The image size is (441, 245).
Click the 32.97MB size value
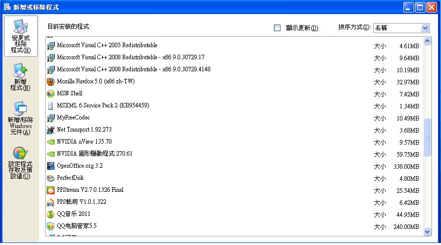click(x=408, y=82)
